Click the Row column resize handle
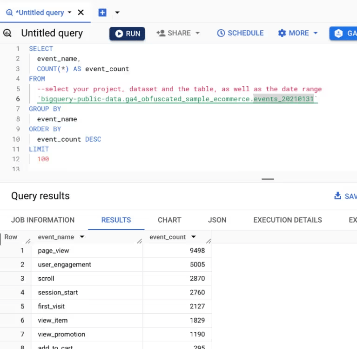The width and height of the screenshot is (357, 349). (28, 241)
